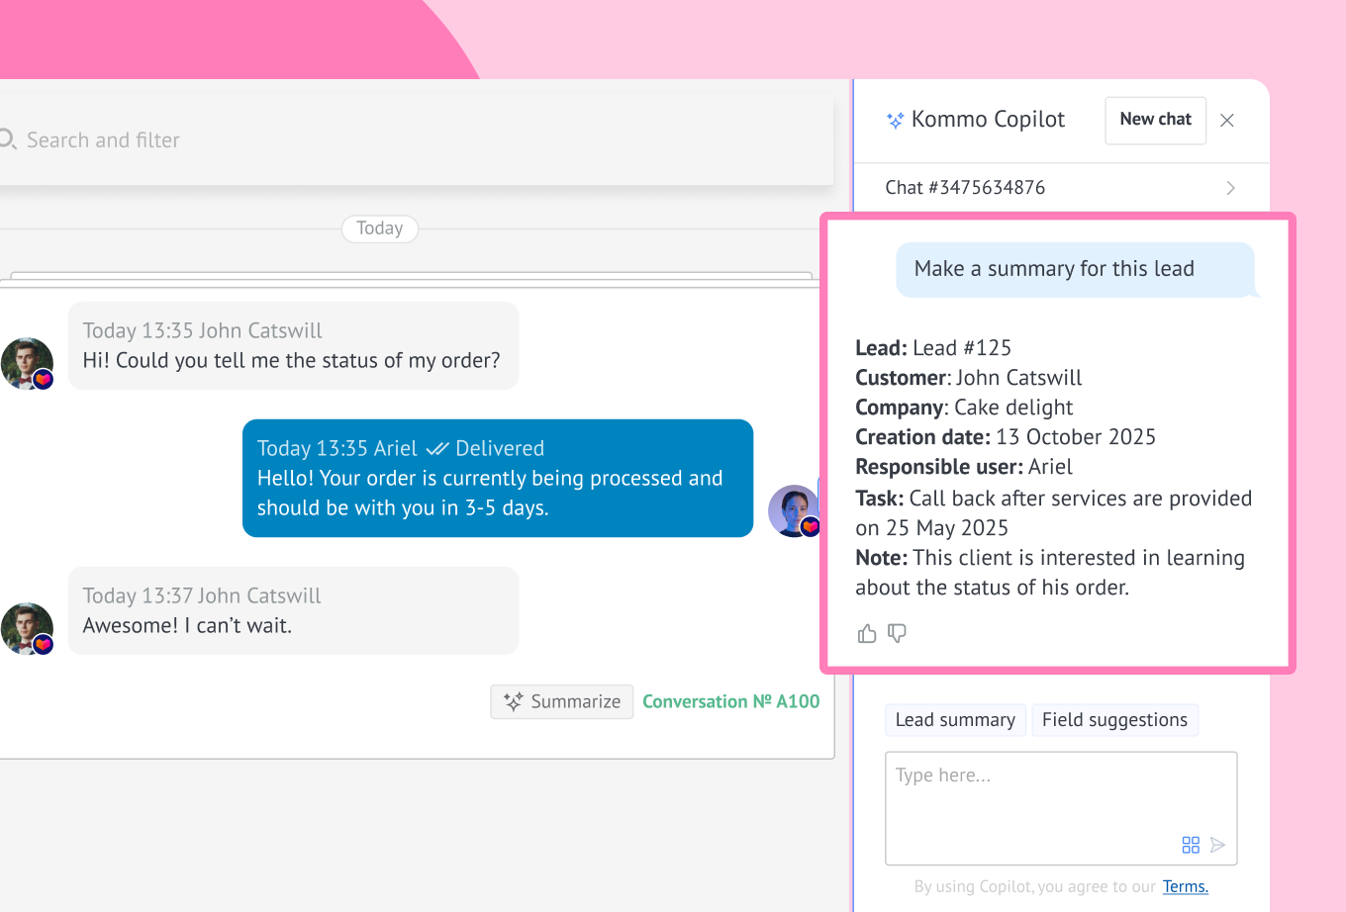This screenshot has height=912, width=1346.
Task: Open the templates grid icon in input
Action: [1191, 845]
